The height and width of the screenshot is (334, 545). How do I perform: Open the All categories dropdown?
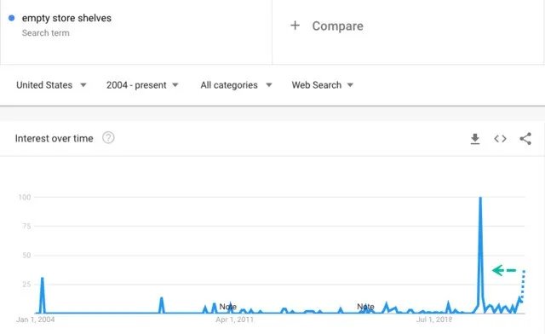click(x=236, y=85)
